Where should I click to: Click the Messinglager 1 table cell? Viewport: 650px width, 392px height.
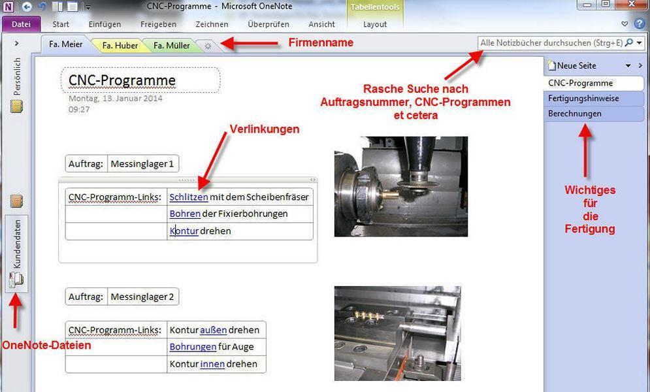(143, 164)
